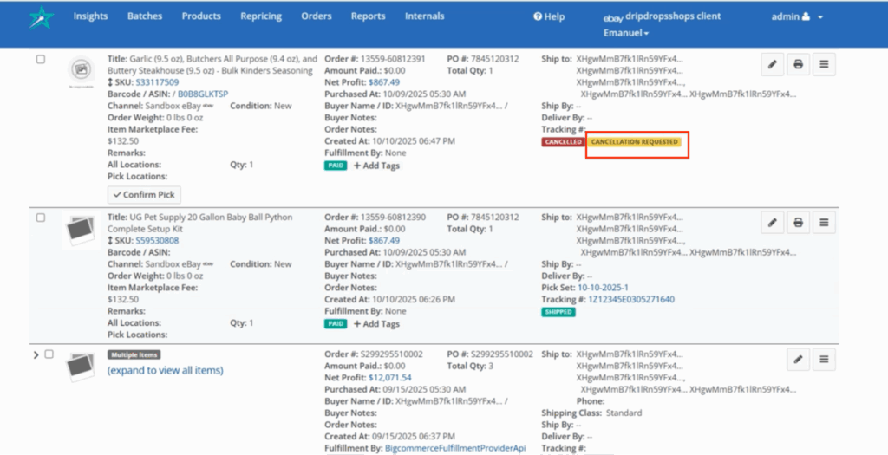Click pencil edit icon for order S299295510002
This screenshot has width=888, height=455.
click(x=798, y=359)
